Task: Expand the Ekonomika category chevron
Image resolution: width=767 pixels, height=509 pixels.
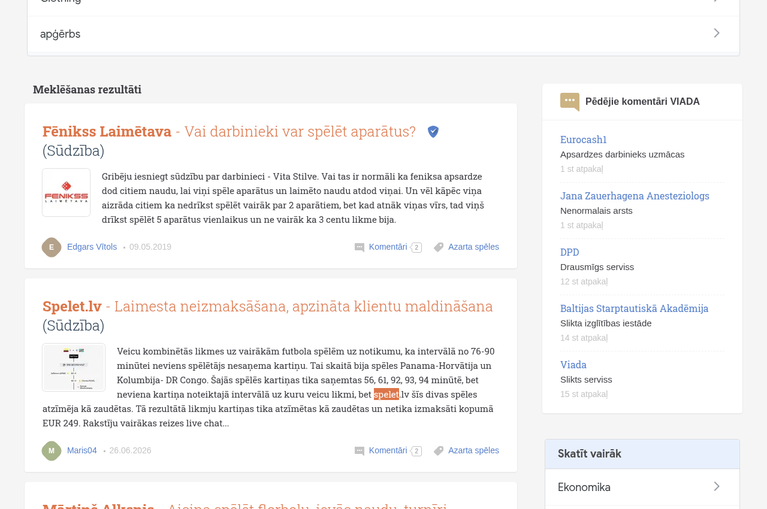Action: pyautogui.click(x=717, y=487)
